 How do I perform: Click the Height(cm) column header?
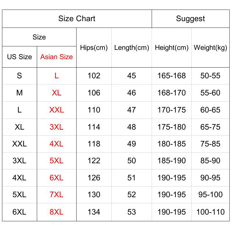172,48
